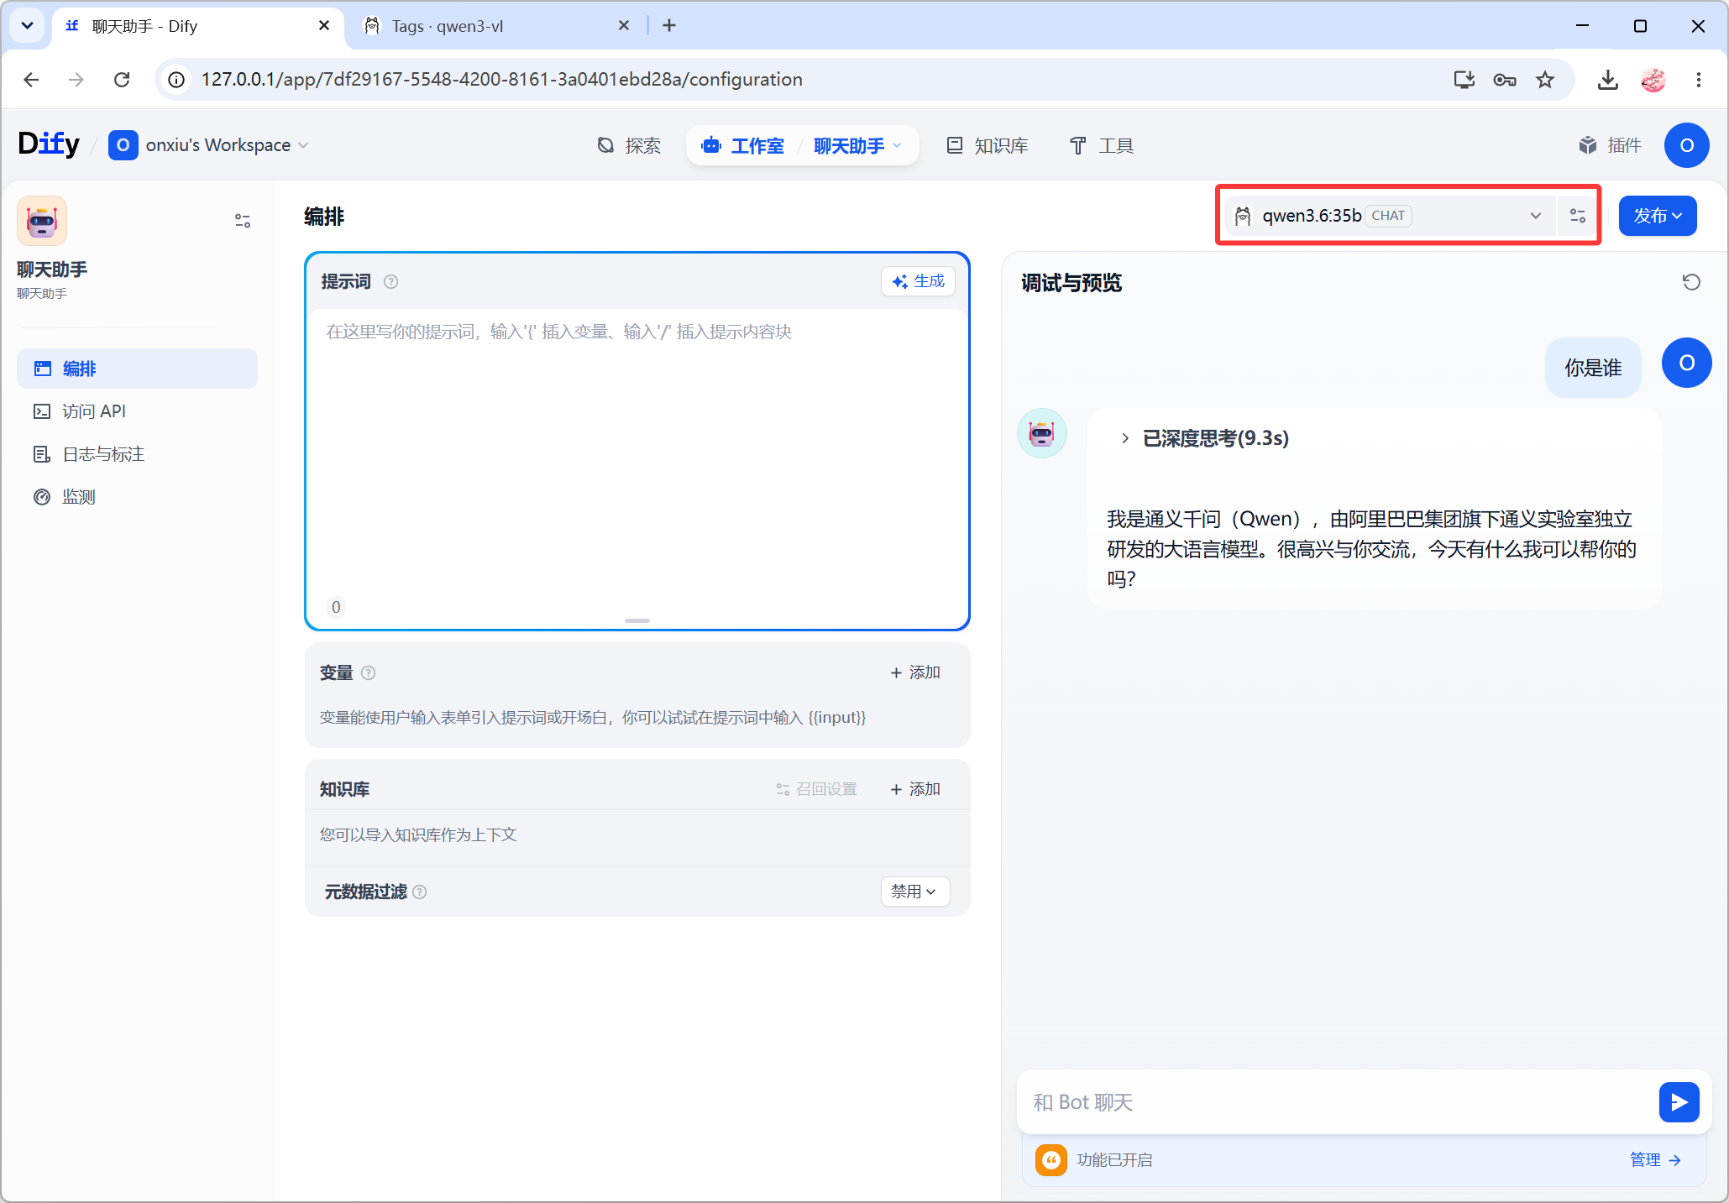Open the 工作室 studio tab
The width and height of the screenshot is (1729, 1203).
coord(742,145)
